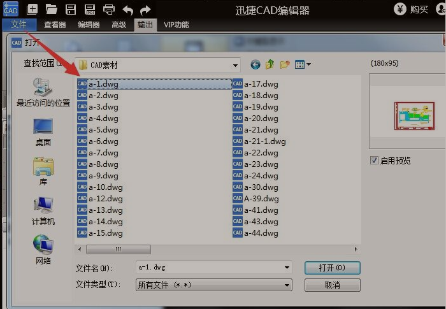Click the Save disk icon in title bar
446x309 pixels.
pos(71,10)
